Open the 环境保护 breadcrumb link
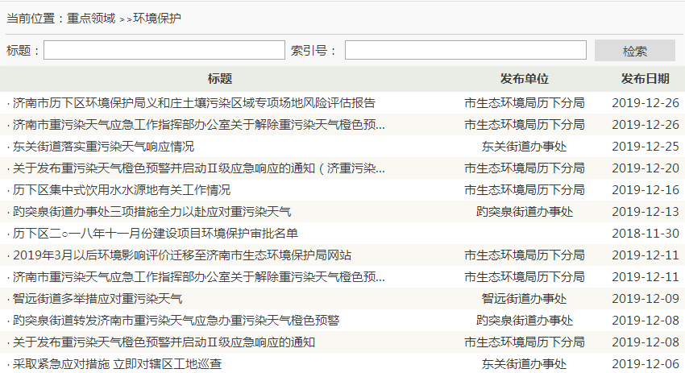Image resolution: width=685 pixels, height=373 pixels. tap(157, 19)
